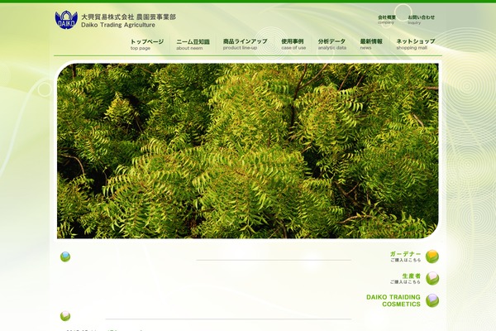Open the 使用事例 case of use menu
This screenshot has width=496, height=331.
click(x=293, y=45)
